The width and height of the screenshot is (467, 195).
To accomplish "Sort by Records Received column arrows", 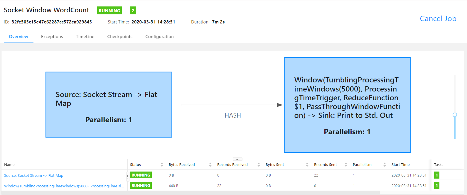I will (259, 165).
